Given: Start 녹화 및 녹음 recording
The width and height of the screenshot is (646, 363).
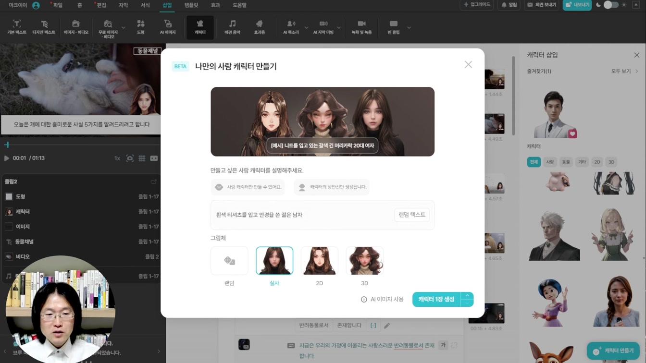Looking at the screenshot, I should tap(361, 27).
